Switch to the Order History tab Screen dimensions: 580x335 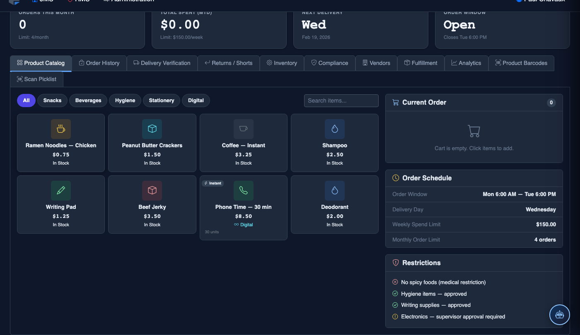tap(99, 63)
